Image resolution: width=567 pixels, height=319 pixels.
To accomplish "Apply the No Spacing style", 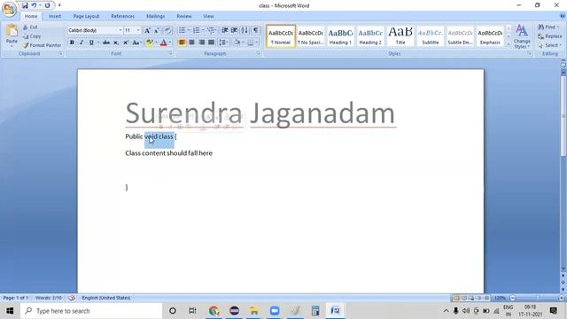I will point(310,36).
